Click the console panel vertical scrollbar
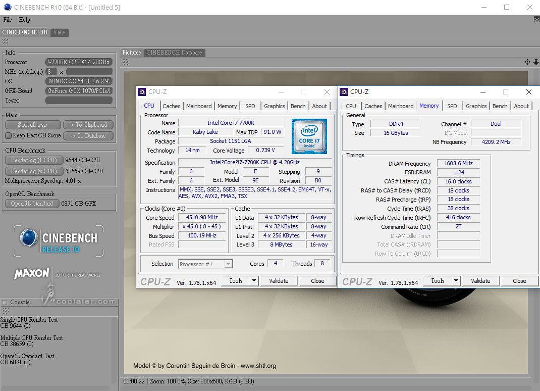Image resolution: width=540 pixels, height=391 pixels. [115, 350]
